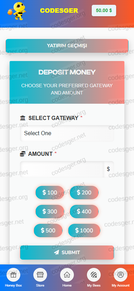Viewport: 134px width, 291px height.
Task: Open the Honey Box gift icon
Action: click(x=13, y=275)
